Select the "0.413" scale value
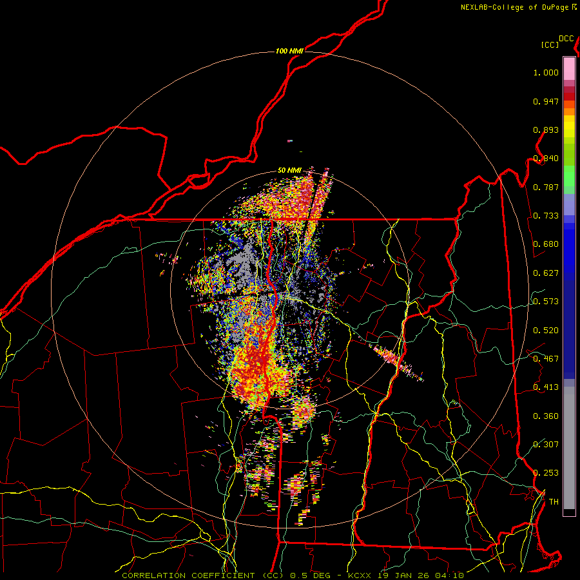The height and width of the screenshot is (580, 580). (x=546, y=387)
